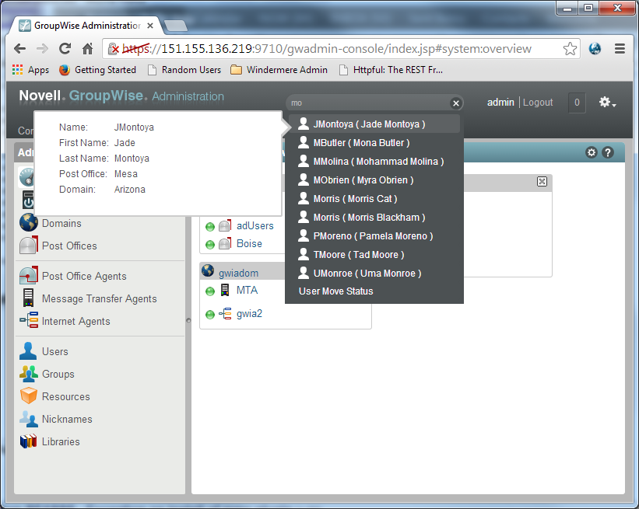Open the gwiadom domain link

point(238,273)
